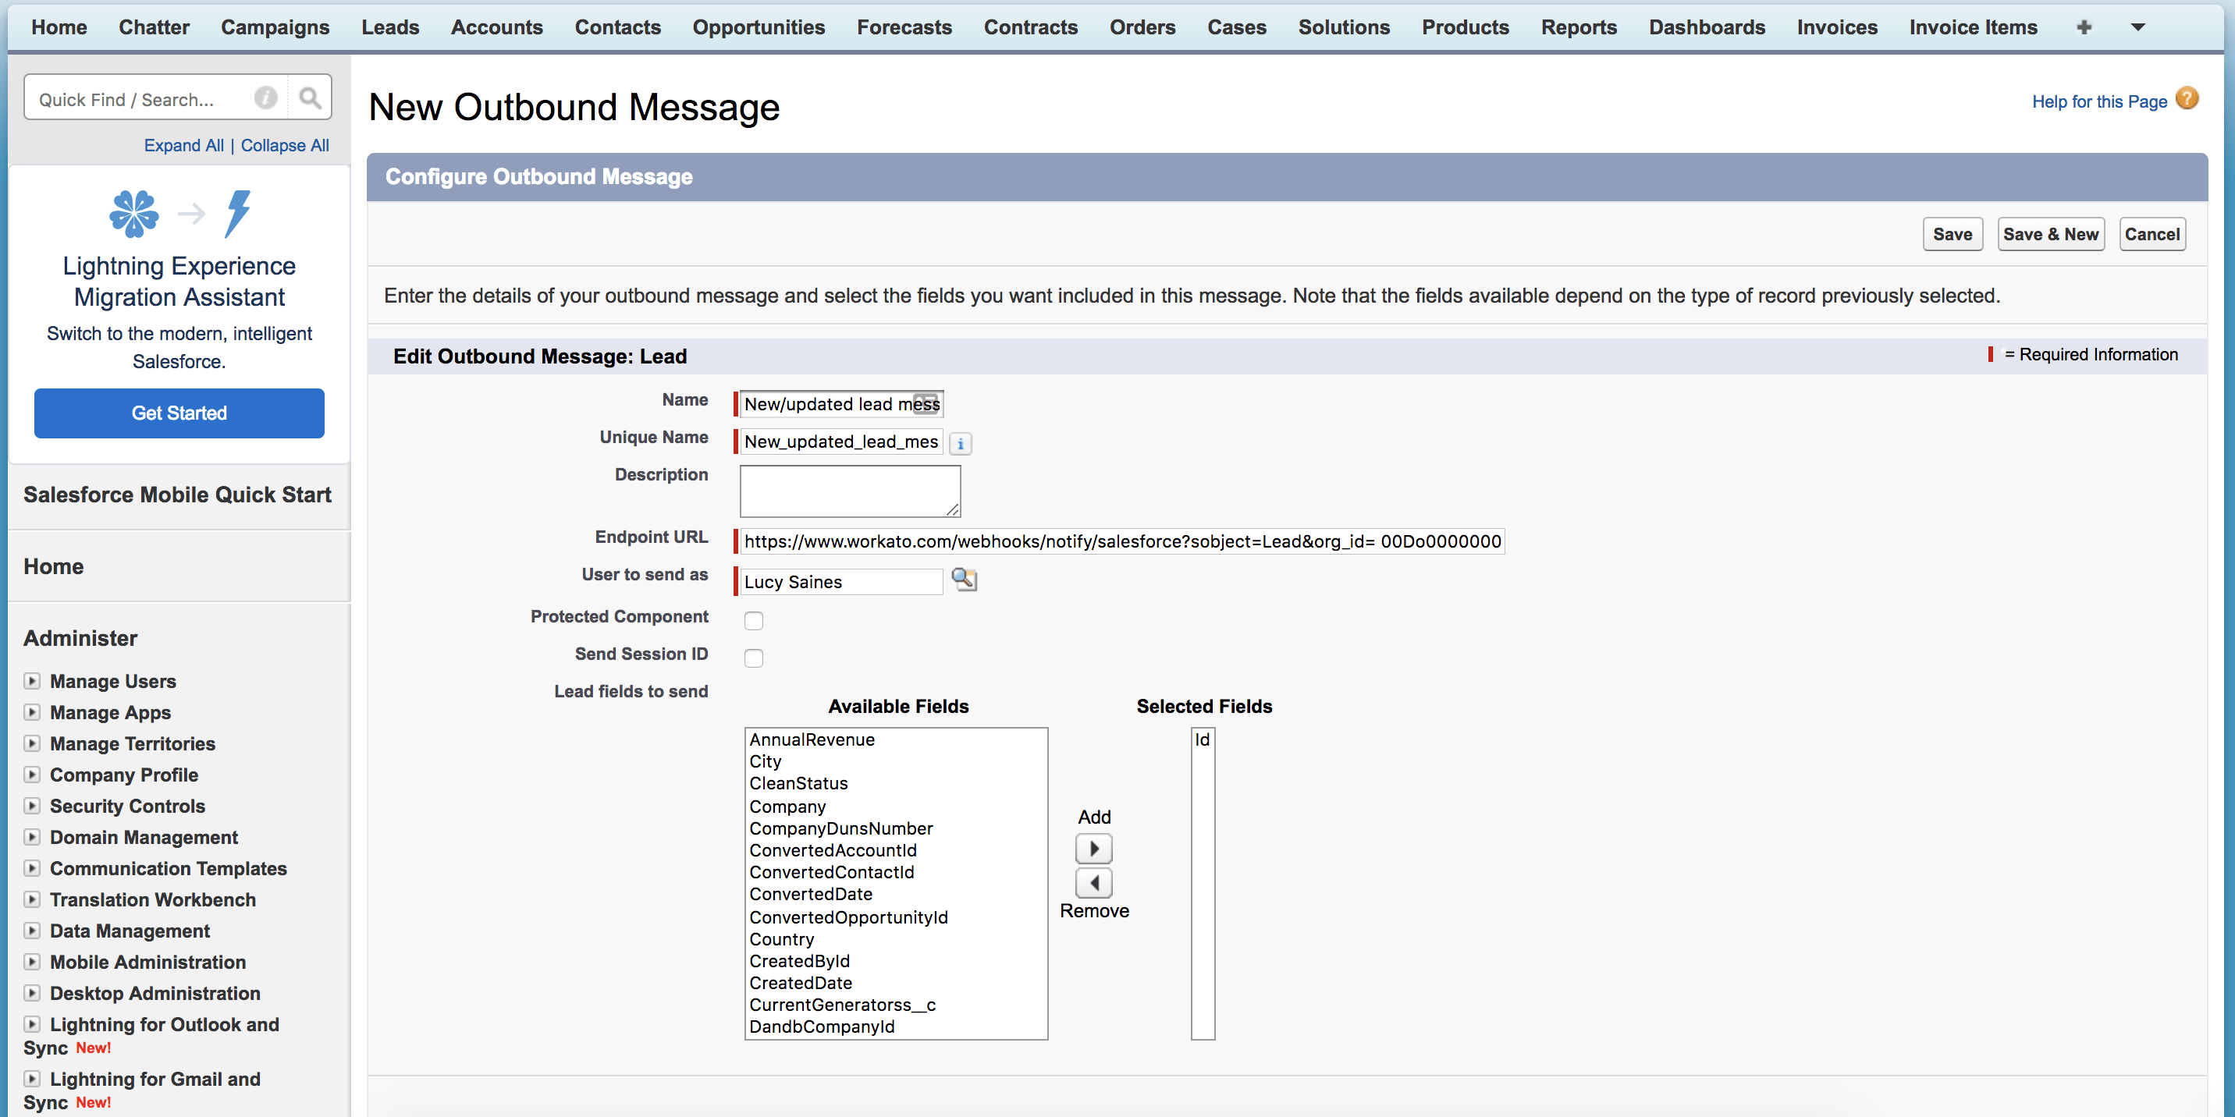Click the Expand All link
The height and width of the screenshot is (1117, 2235).
[x=183, y=145]
